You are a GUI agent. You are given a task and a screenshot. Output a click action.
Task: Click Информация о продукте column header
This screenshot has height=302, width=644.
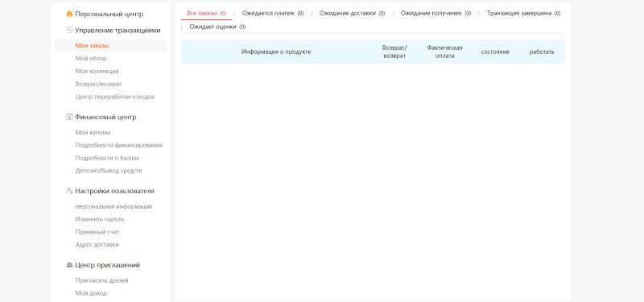276,52
